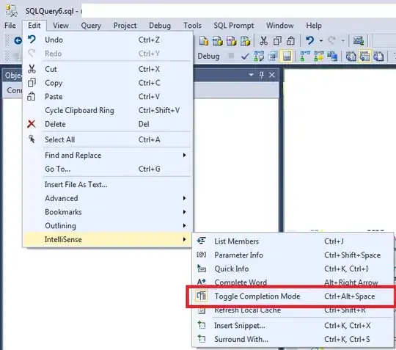Click the blue Undo arrow in toolbar
Viewport: 396px width, 350px height.
309,40
